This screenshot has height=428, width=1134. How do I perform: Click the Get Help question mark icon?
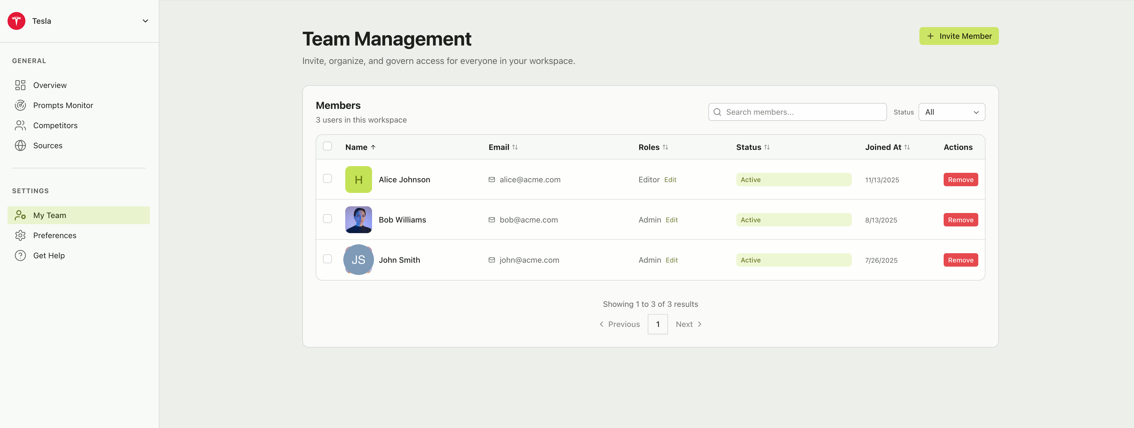(x=21, y=255)
